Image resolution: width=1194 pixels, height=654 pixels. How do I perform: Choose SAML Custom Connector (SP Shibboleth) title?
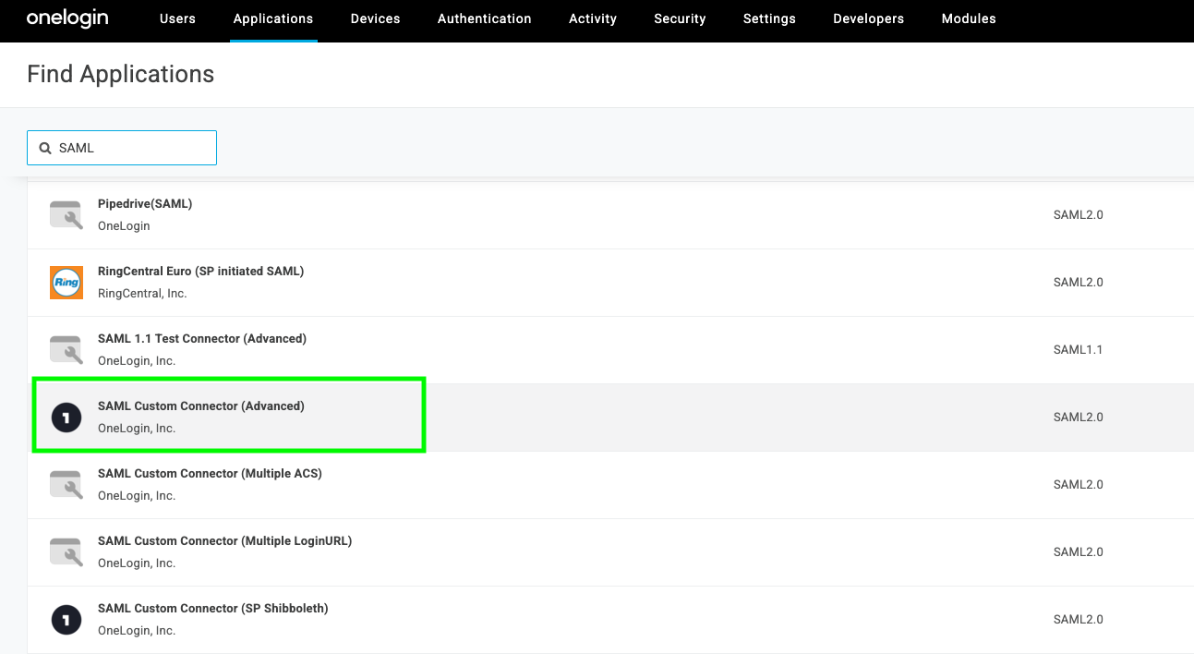[x=213, y=609]
